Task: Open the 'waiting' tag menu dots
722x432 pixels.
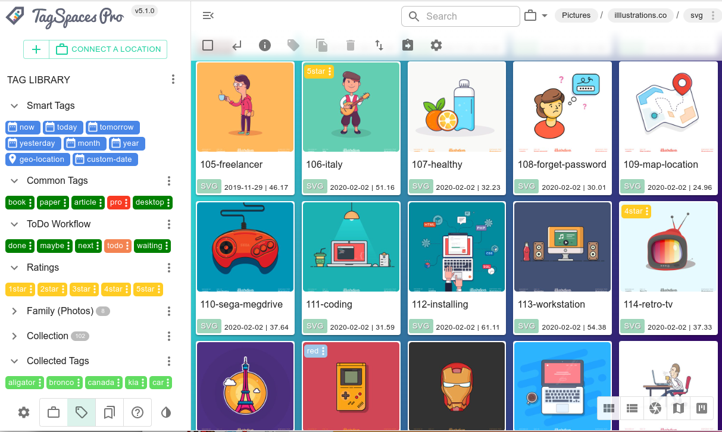Action: point(166,246)
